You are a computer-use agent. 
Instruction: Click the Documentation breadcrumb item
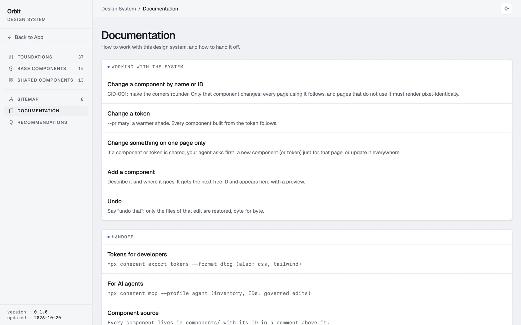(160, 9)
